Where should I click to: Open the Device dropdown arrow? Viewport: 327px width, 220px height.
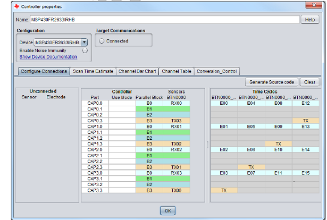click(85, 42)
